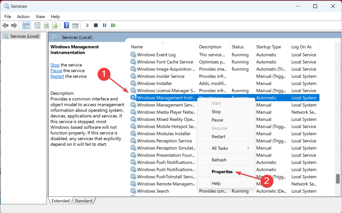Sort by the Name column header
This screenshot has width=342, height=213.
pos(163,47)
